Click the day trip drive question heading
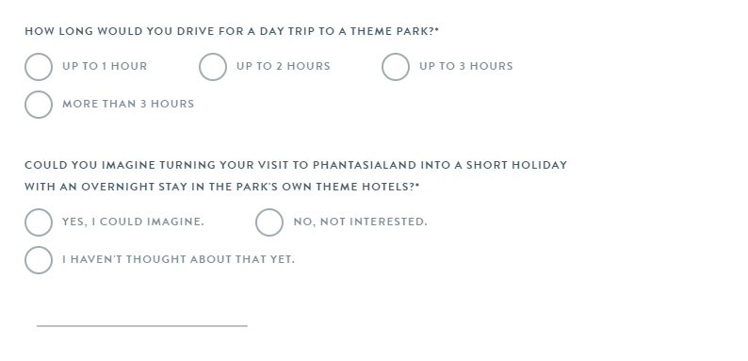The height and width of the screenshot is (361, 748). click(232, 31)
